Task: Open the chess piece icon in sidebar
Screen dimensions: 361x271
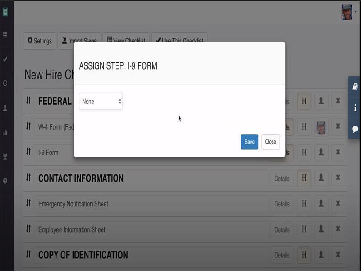Action: click(x=5, y=157)
